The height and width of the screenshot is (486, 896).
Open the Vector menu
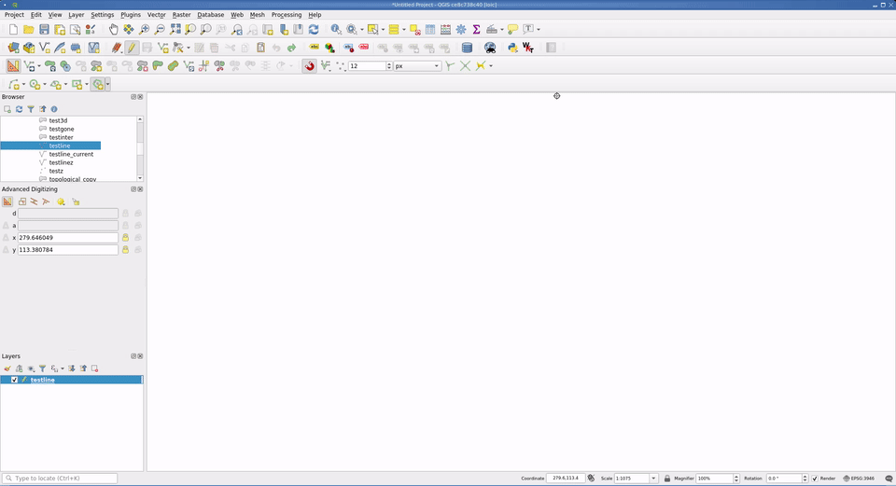(156, 15)
